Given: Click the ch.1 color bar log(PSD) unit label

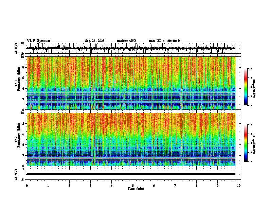Looking at the screenshot, I should [x=254, y=89].
